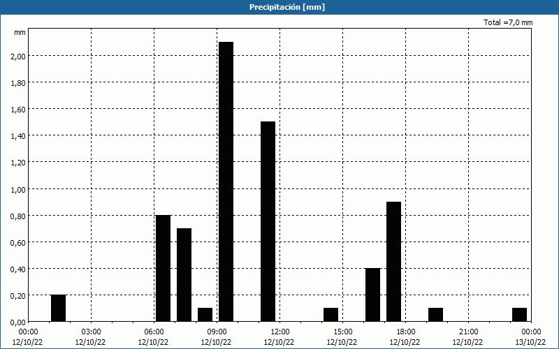Click the 06:00 time label
The height and width of the screenshot is (349, 559).
pyautogui.click(x=154, y=332)
